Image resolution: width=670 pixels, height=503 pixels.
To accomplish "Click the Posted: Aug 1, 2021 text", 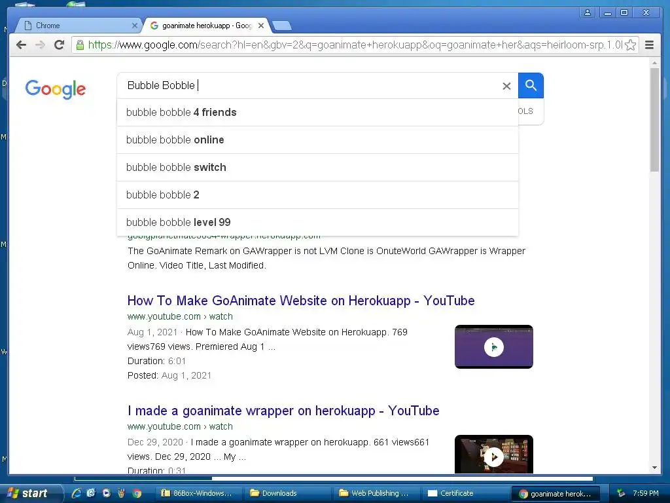I will pos(169,375).
